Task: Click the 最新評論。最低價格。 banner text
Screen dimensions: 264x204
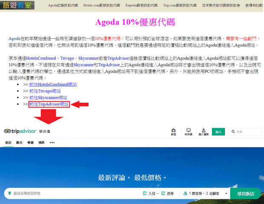Action: pos(132,178)
